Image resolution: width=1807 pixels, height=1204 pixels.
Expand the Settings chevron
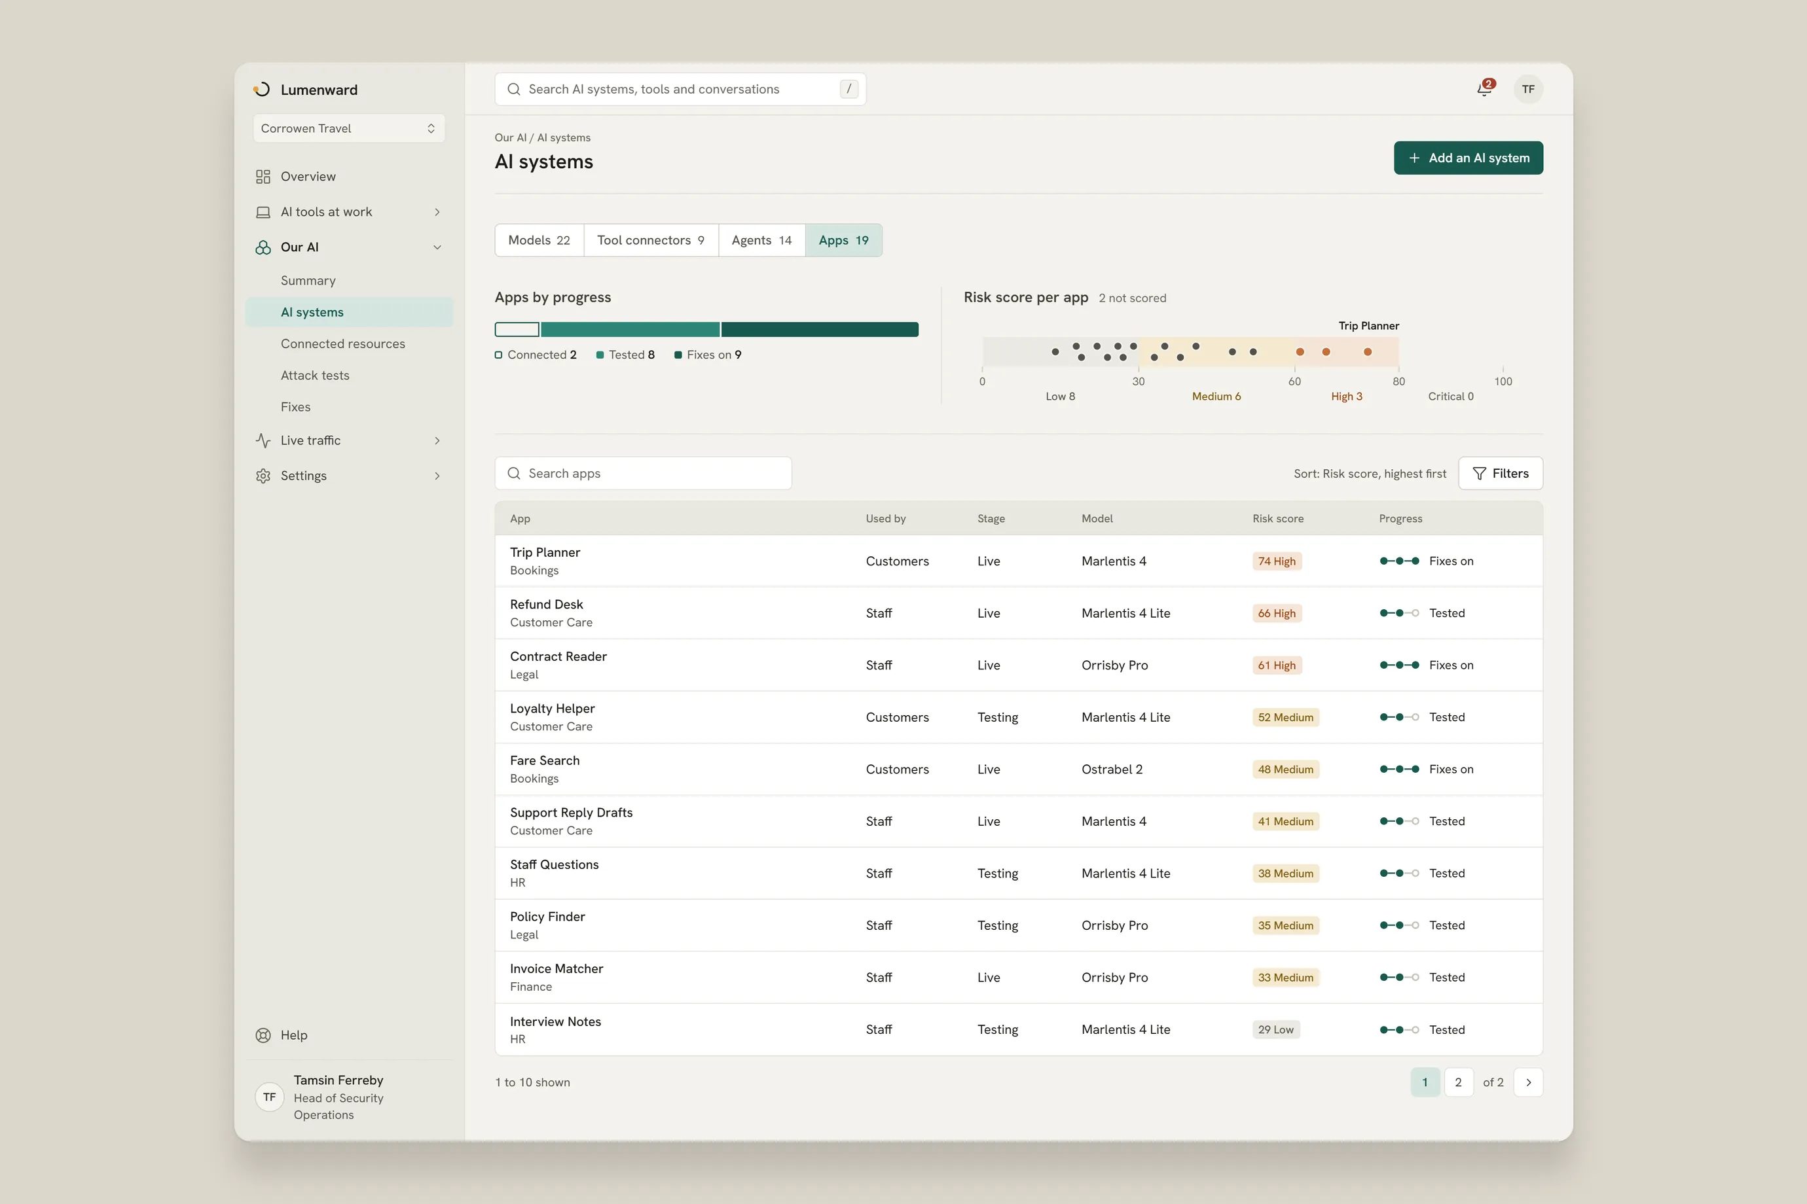437,476
